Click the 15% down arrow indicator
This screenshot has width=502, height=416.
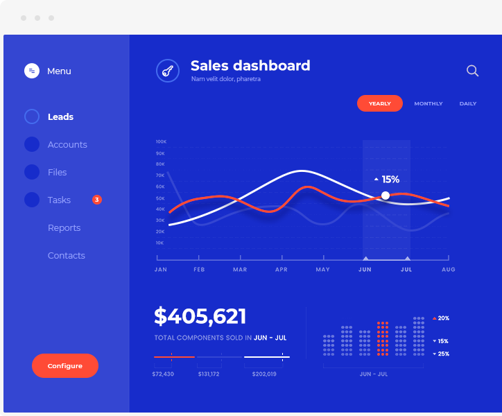coord(435,341)
